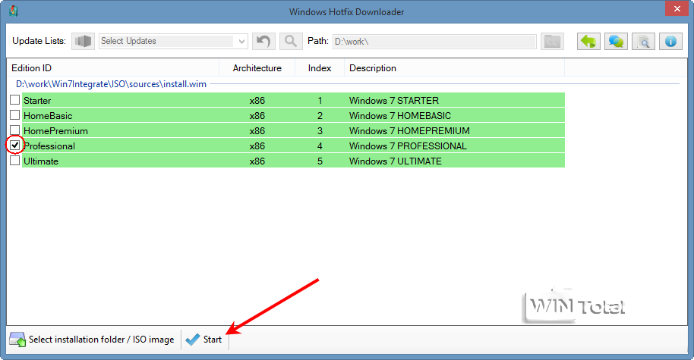Click the Windows 7 ULTIMATE description
Image resolution: width=694 pixels, height=360 pixels.
click(396, 161)
